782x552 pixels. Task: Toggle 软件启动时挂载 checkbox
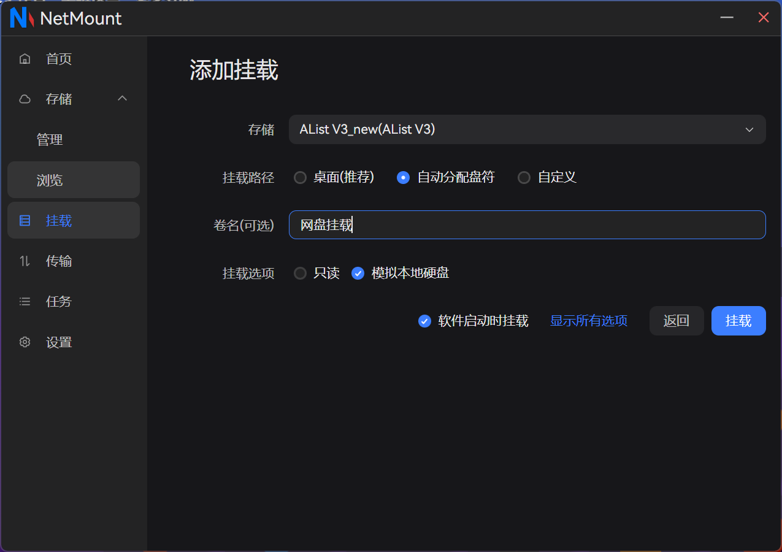pyautogui.click(x=424, y=321)
